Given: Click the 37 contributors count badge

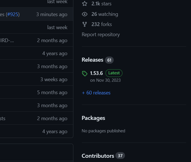Looking at the screenshot, I should tap(120, 156).
